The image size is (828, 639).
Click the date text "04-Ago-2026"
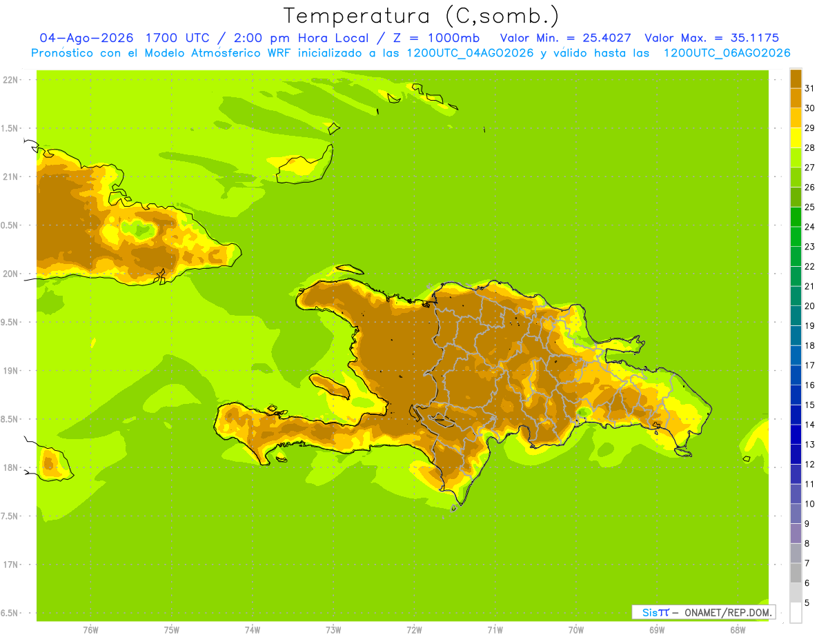[86, 38]
